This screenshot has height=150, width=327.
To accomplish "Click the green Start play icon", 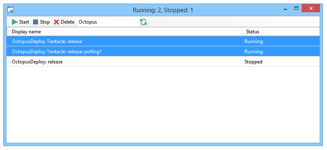I will [x=15, y=22].
